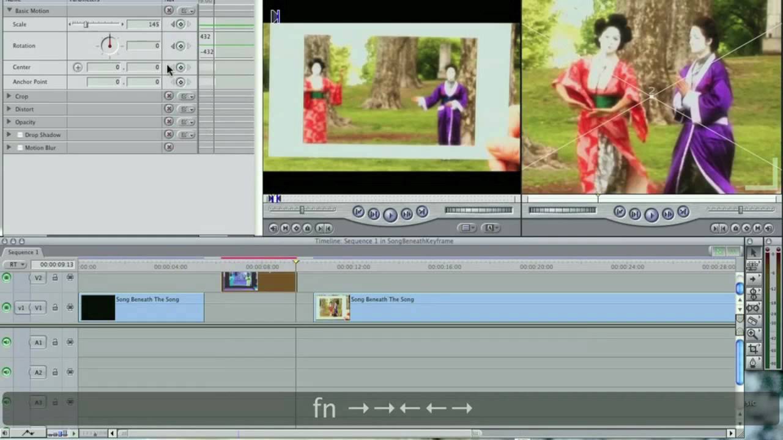Click the A1 destination track button
This screenshot has height=440, width=783.
(x=38, y=342)
